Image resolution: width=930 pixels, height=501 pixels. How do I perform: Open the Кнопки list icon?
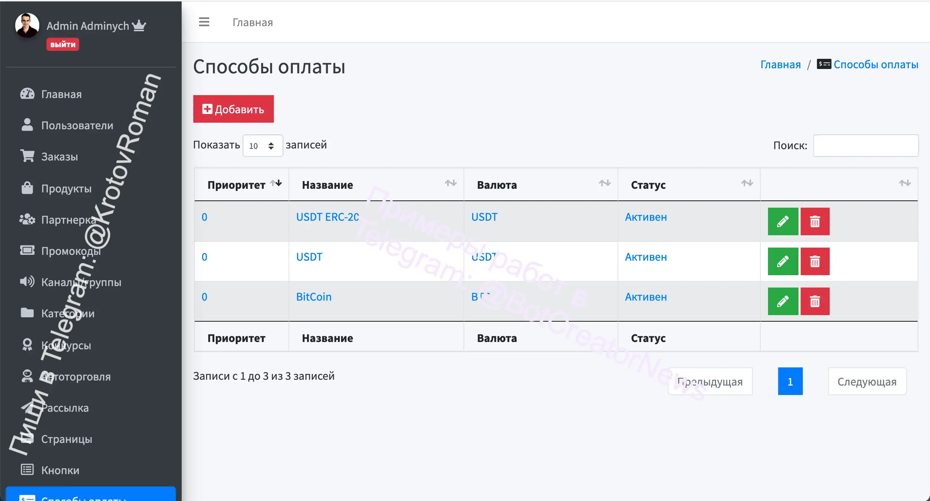[27, 469]
